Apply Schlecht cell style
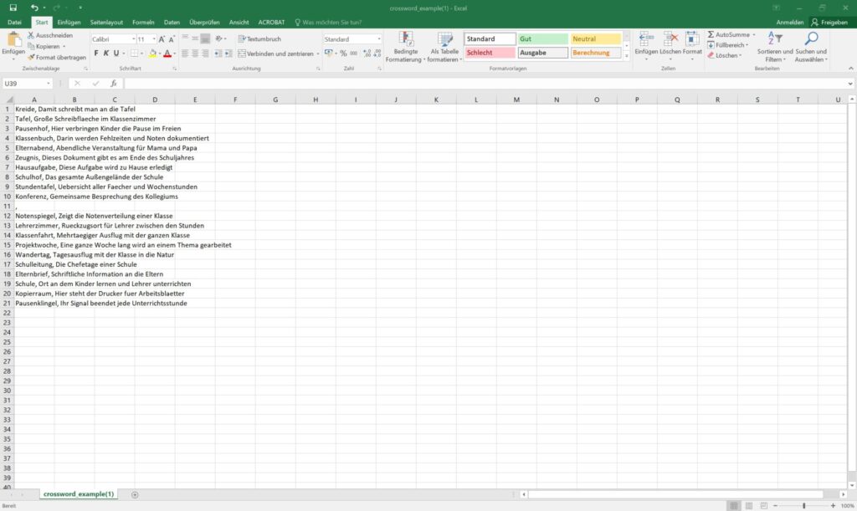The width and height of the screenshot is (857, 511). pyautogui.click(x=490, y=53)
